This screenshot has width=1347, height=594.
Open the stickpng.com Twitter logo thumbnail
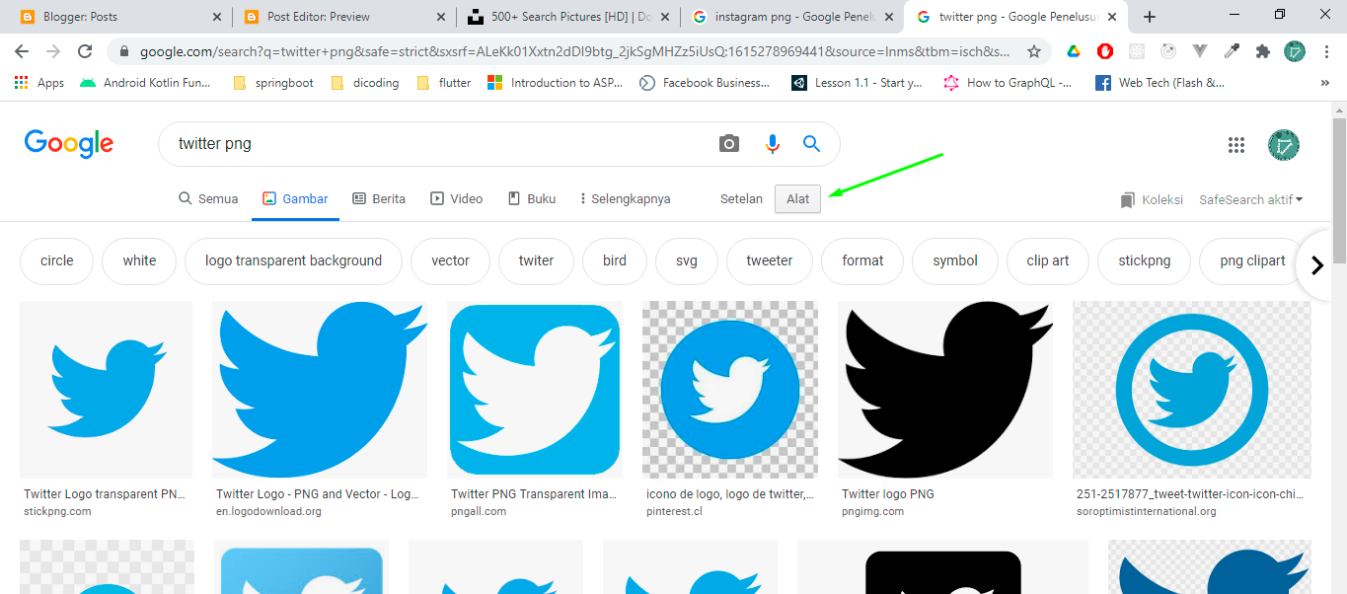[x=107, y=390]
